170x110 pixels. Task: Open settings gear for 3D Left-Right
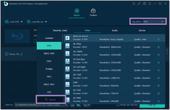point(158,70)
